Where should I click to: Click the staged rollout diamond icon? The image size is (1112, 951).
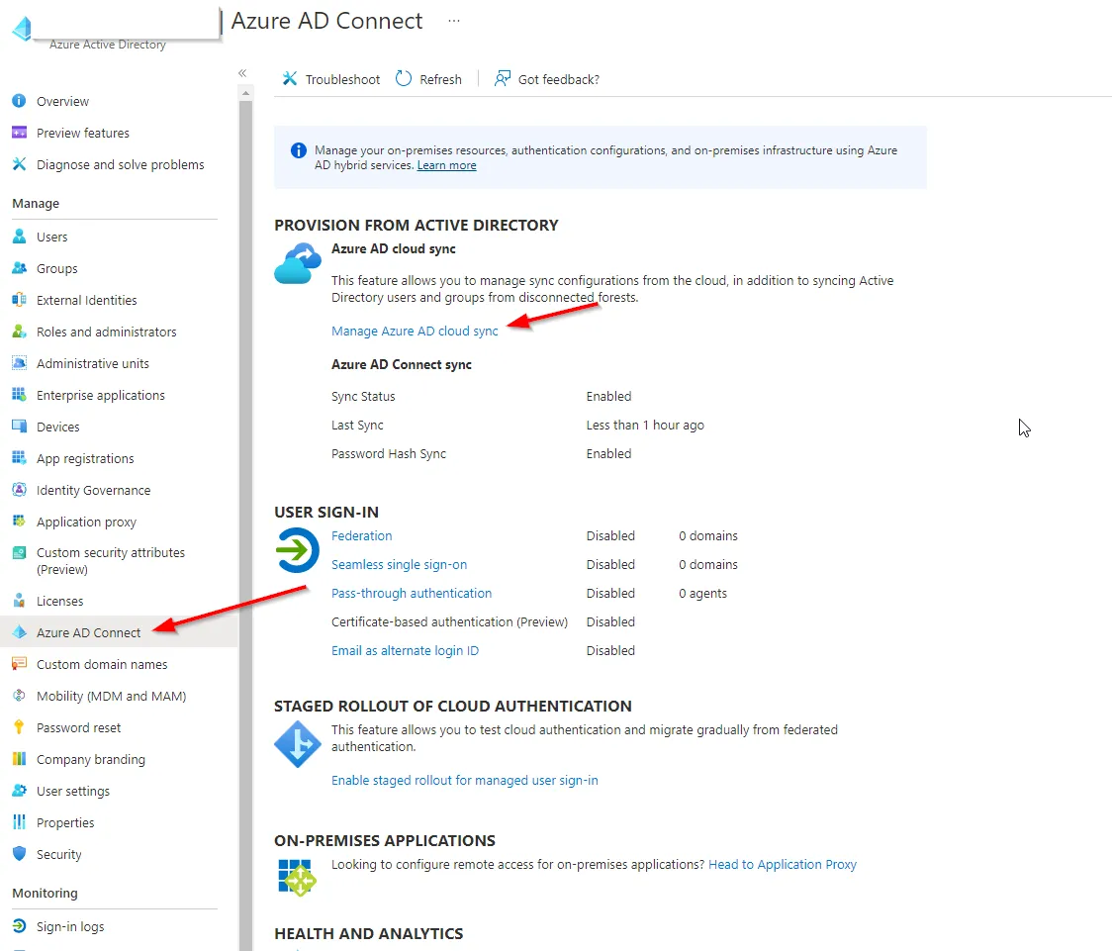point(298,744)
